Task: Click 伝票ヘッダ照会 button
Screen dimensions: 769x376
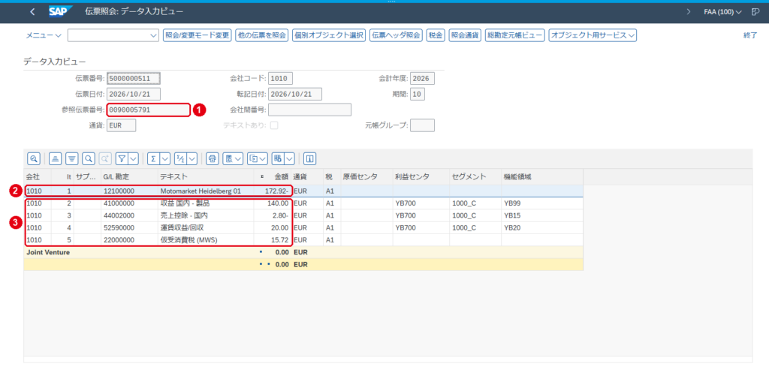Action: pos(397,35)
